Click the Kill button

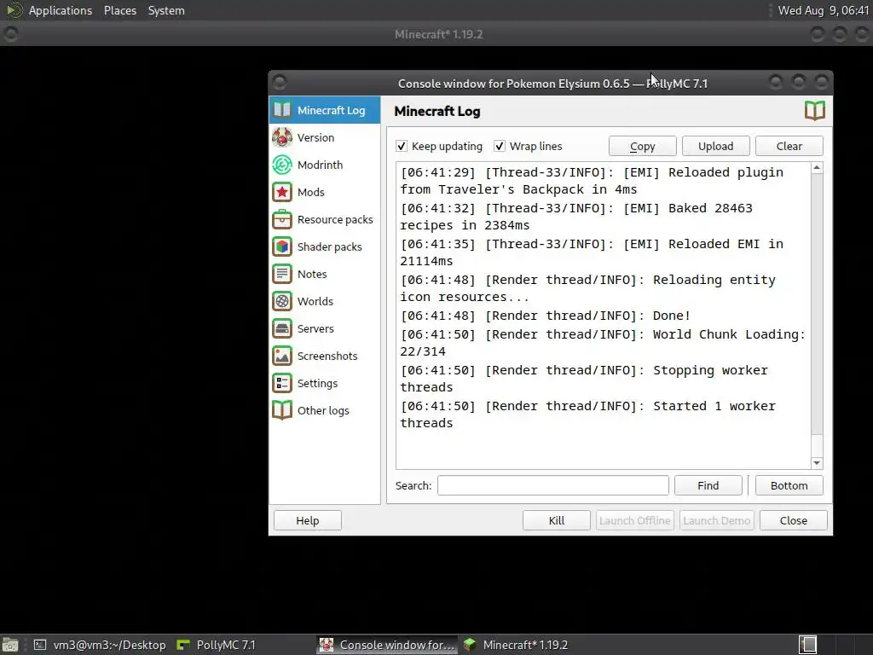557,520
